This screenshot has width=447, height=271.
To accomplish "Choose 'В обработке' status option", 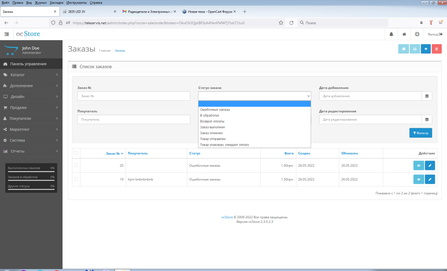I will pyautogui.click(x=255, y=115).
